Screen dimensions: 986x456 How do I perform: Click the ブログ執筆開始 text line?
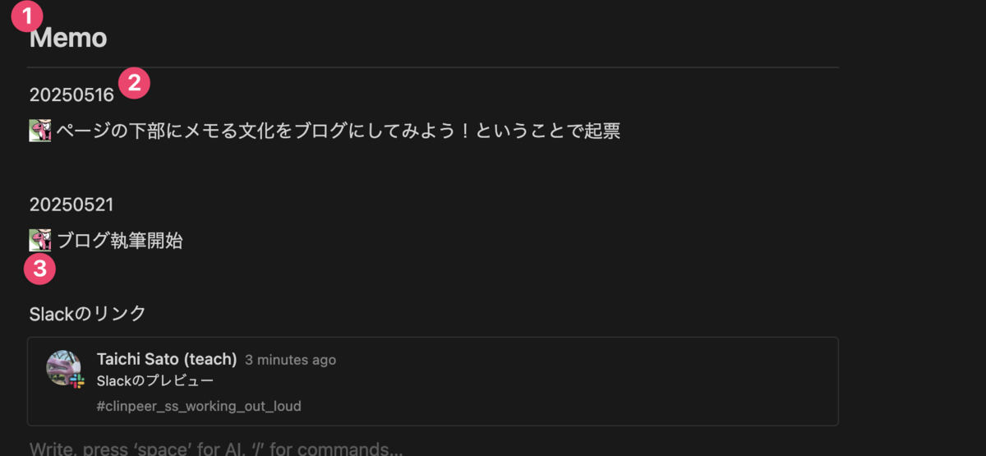point(119,241)
